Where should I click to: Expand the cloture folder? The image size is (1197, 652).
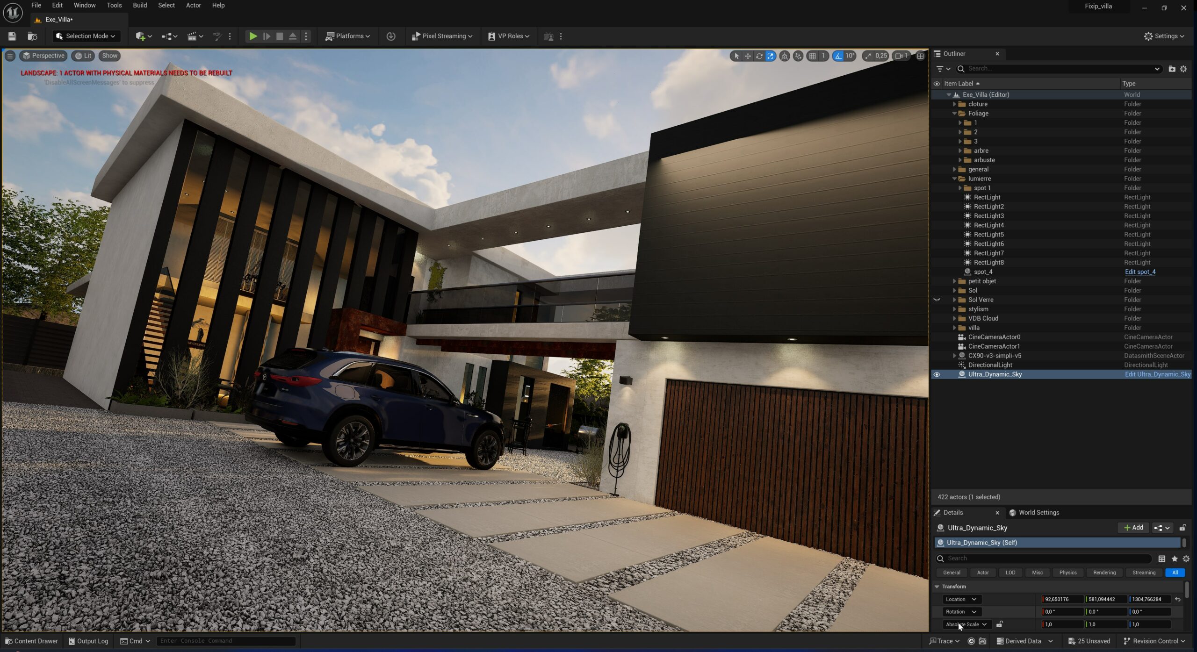pos(954,104)
